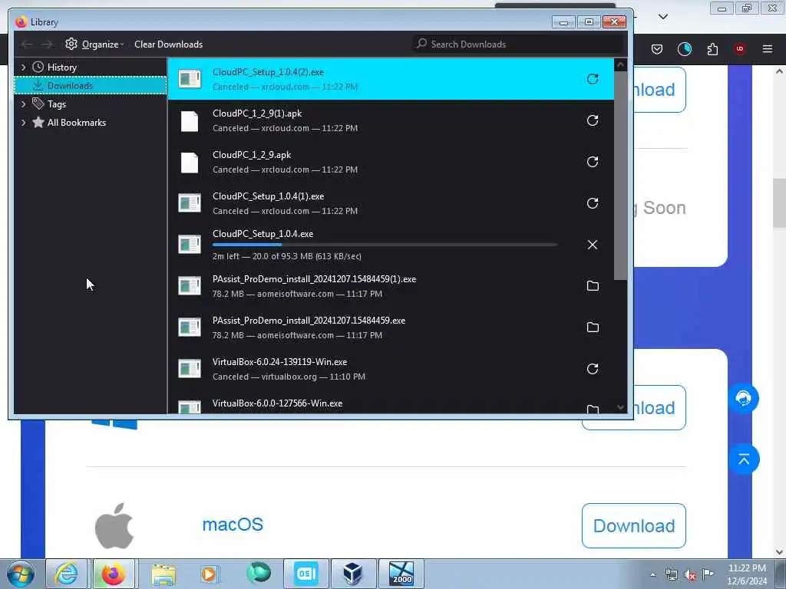This screenshot has height=589, width=786.
Task: Open VirtualBox from the taskbar
Action: [x=353, y=574]
